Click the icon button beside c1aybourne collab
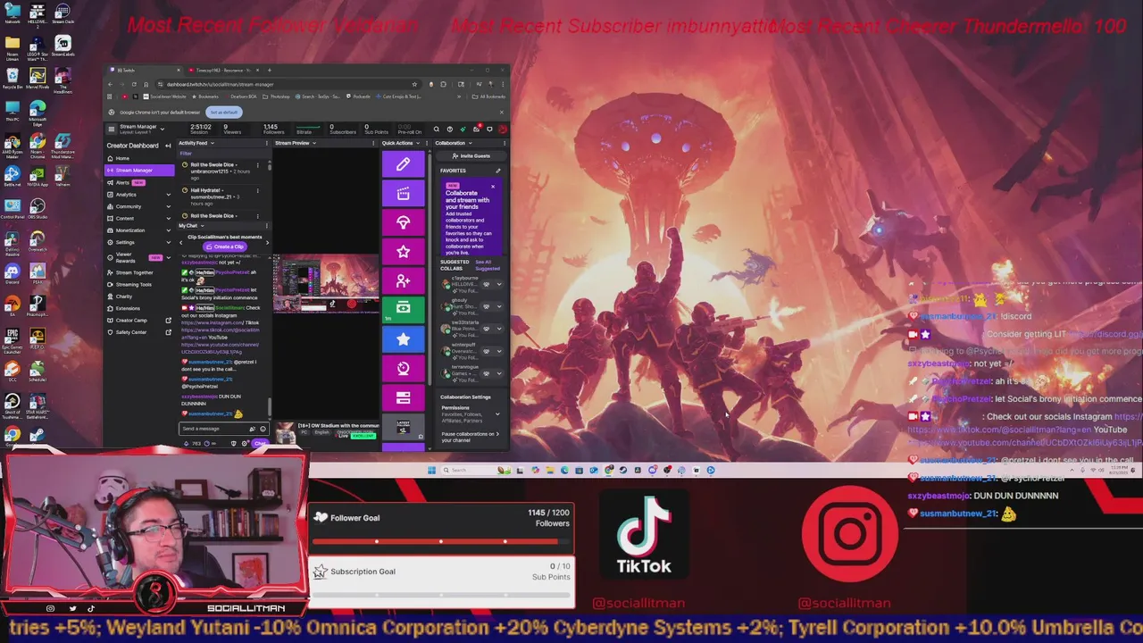The width and height of the screenshot is (1143, 643). [x=487, y=284]
